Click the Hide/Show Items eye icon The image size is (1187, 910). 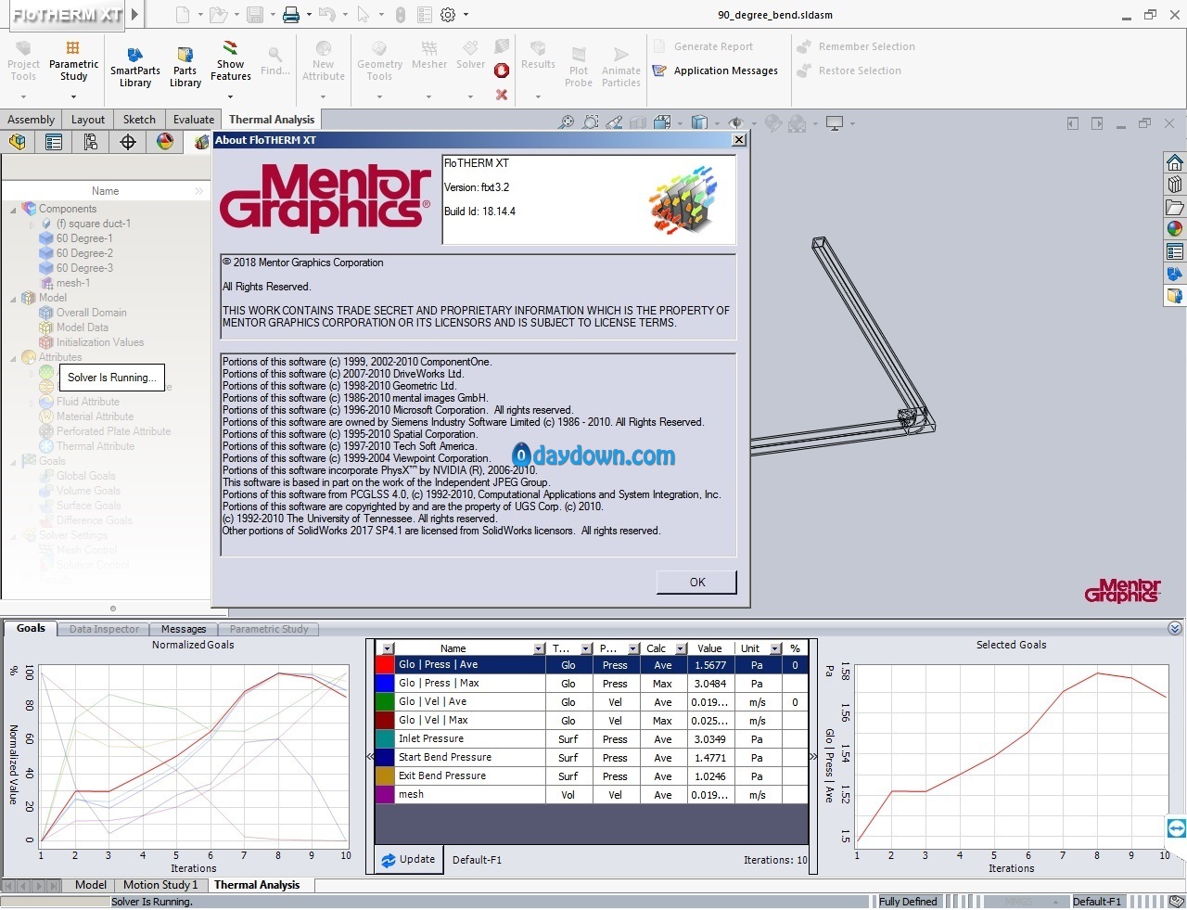click(736, 122)
